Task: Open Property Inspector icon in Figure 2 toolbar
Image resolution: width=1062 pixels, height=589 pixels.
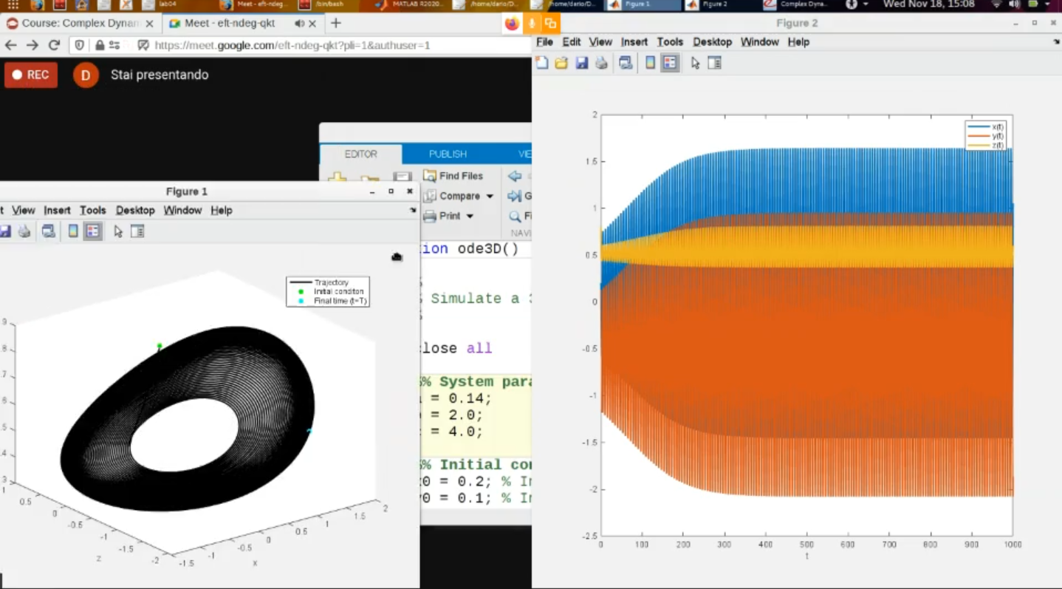Action: point(714,64)
